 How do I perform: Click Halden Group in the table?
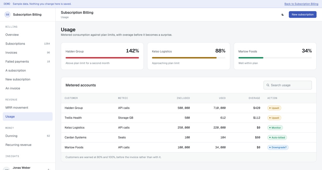[74, 108]
